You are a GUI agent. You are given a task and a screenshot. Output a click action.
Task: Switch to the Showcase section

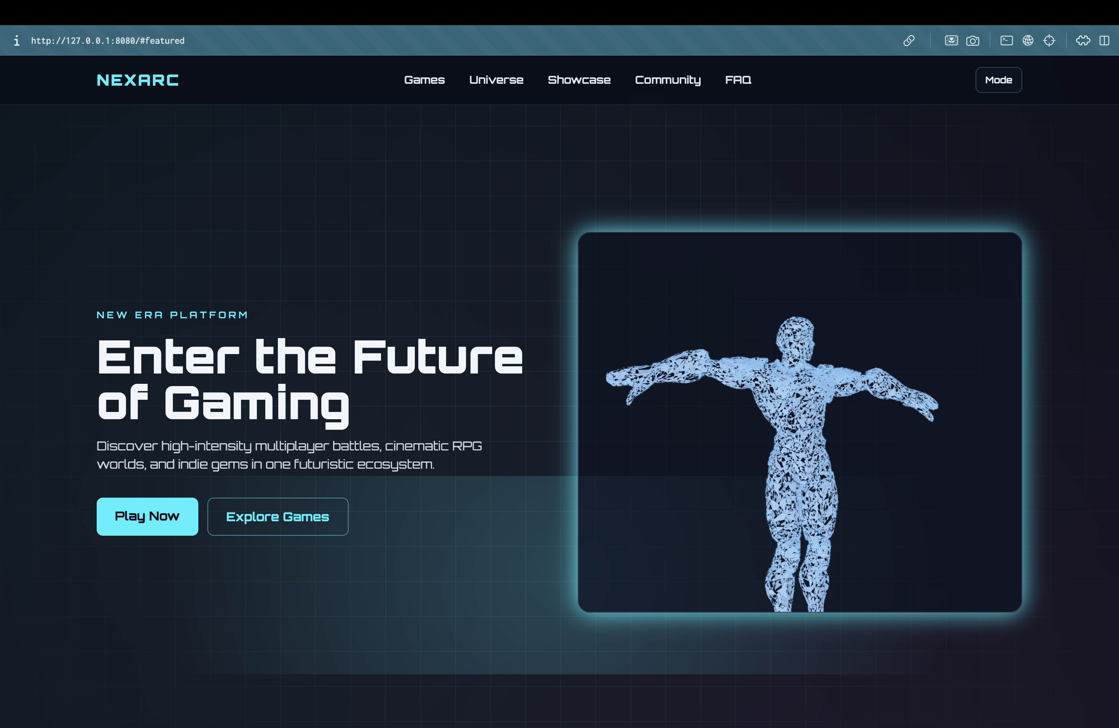[579, 80]
